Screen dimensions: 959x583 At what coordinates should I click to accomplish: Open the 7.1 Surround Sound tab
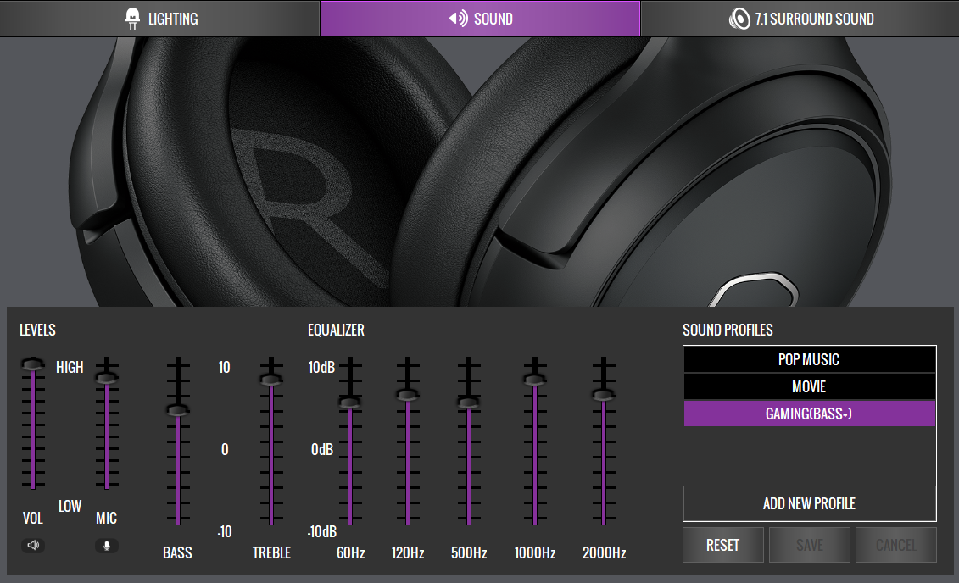coord(800,19)
